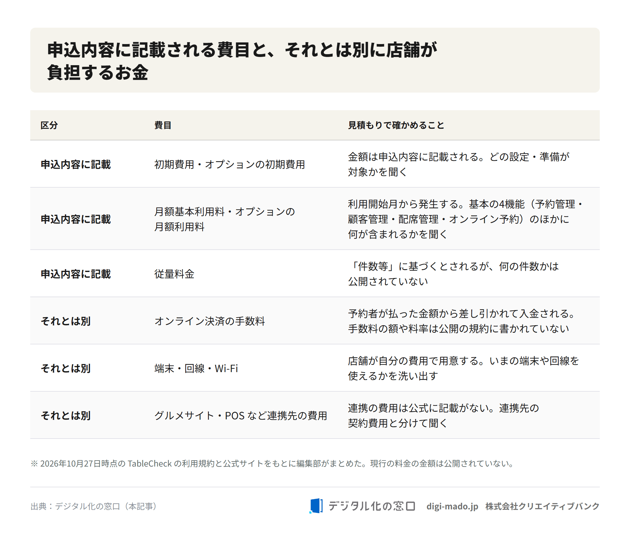This screenshot has width=630, height=544.
Task: Click the blue デジタル化の窓口 logo icon
Action: pos(316,506)
